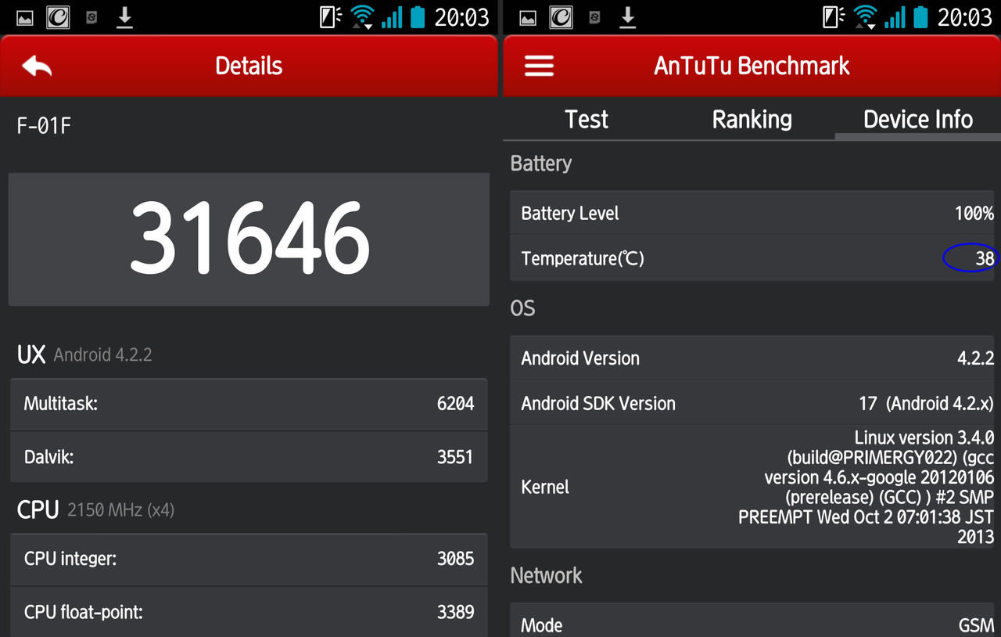Tap the download arrow notification above the AnTuTu Benchmark screen
Image resolution: width=1001 pixels, height=637 pixels.
point(627,17)
